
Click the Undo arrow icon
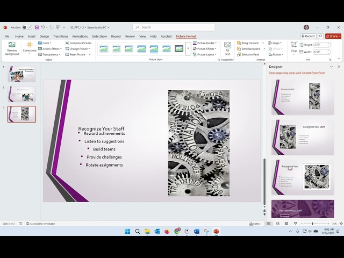point(43,27)
